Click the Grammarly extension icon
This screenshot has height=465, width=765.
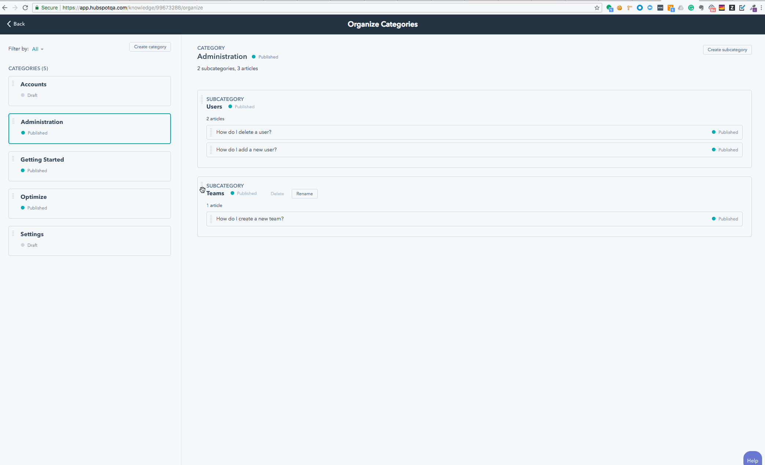coord(691,8)
